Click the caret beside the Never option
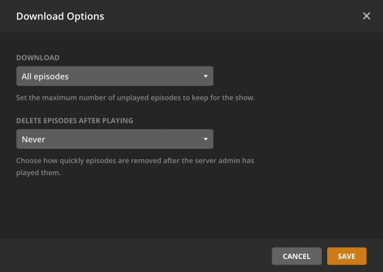The image size is (383, 272). (205, 139)
